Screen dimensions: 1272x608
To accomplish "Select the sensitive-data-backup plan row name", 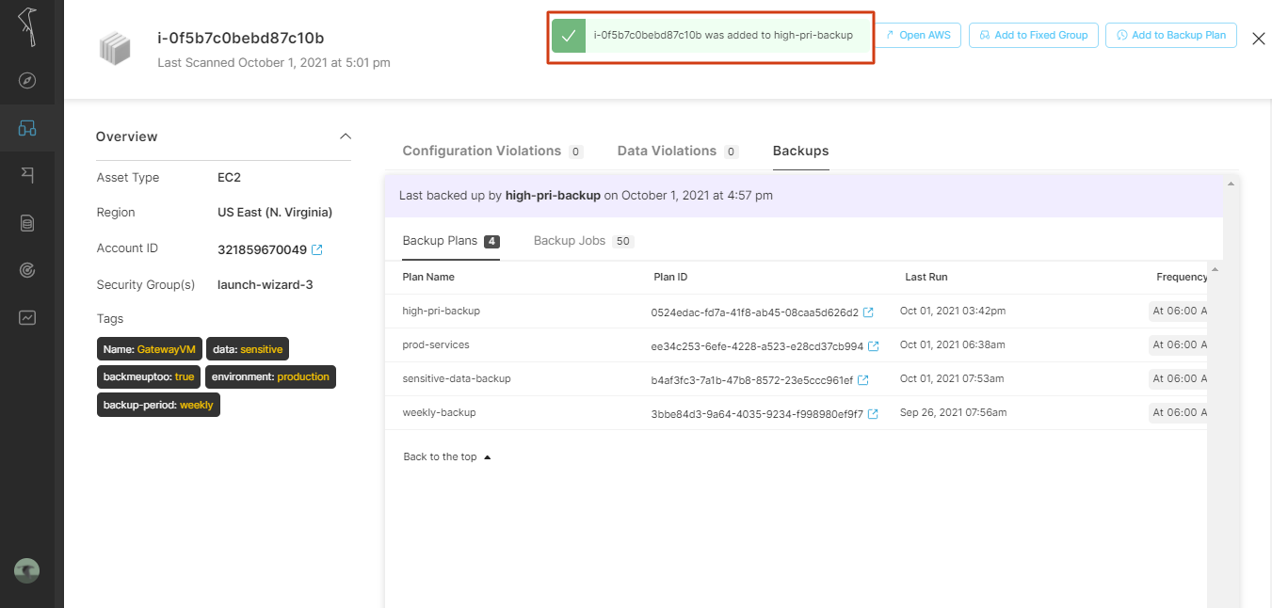I will tap(457, 378).
